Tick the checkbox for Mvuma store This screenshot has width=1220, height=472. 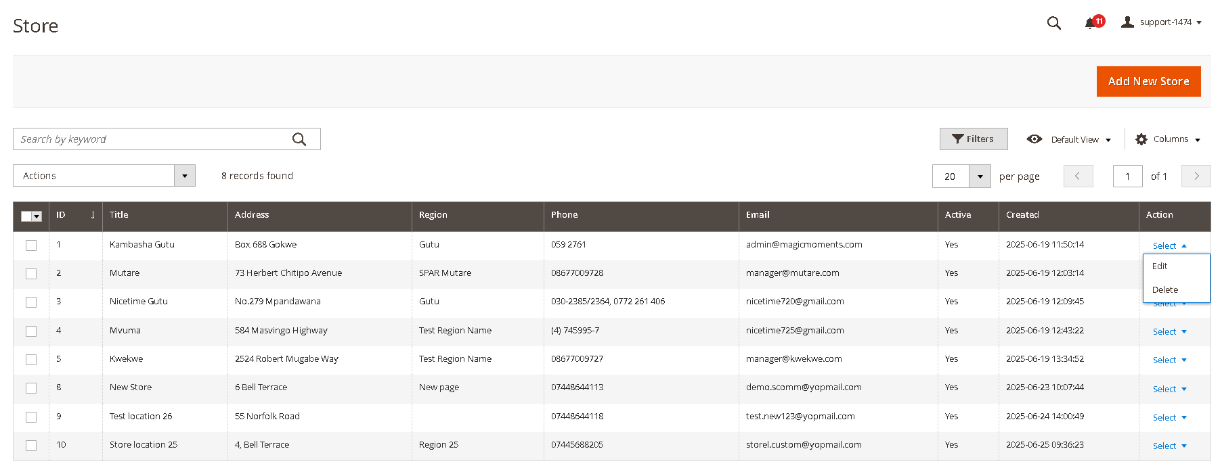31,331
